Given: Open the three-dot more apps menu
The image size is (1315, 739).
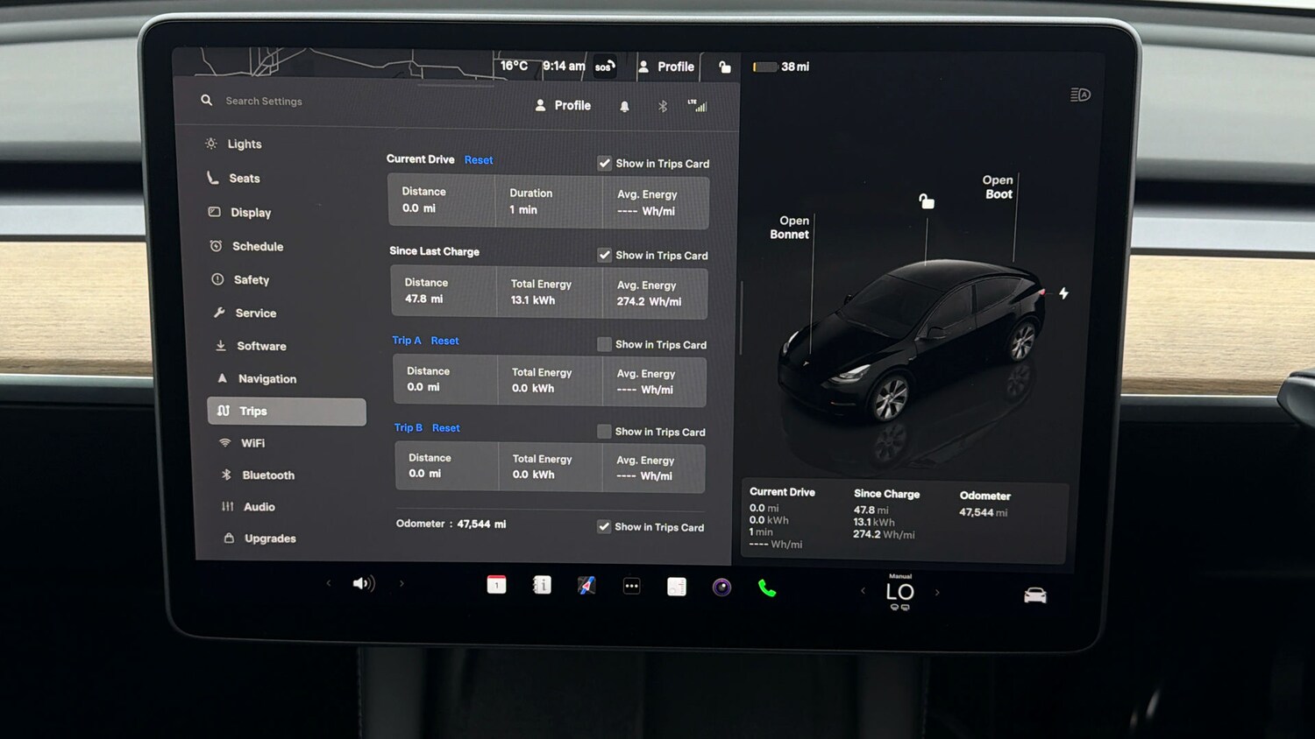Looking at the screenshot, I should click(x=631, y=584).
